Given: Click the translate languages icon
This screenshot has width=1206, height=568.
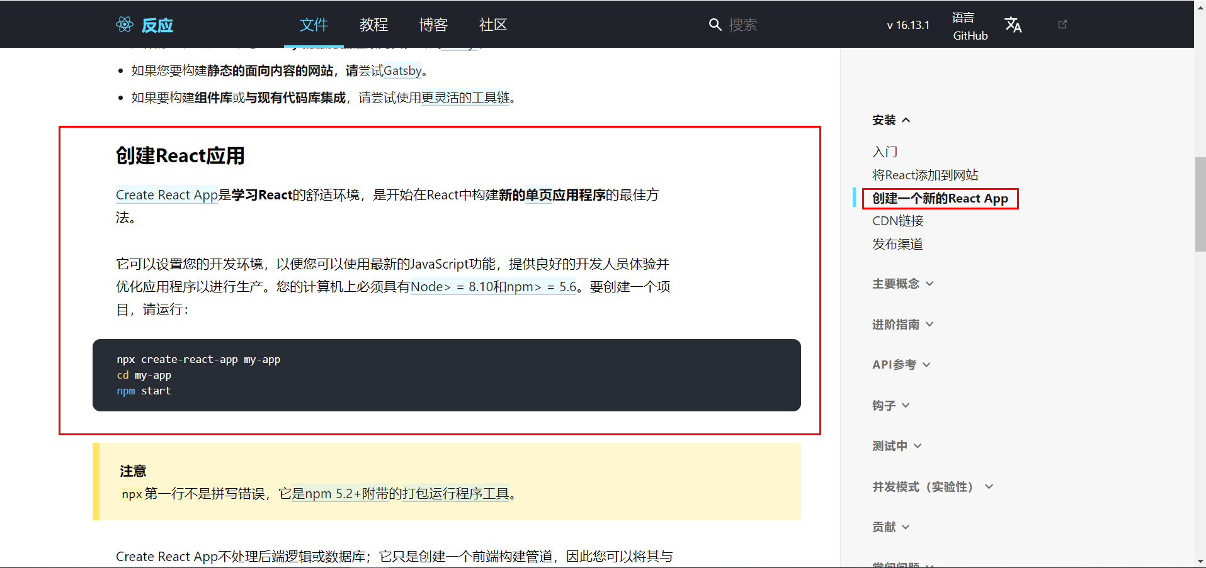Looking at the screenshot, I should click(x=1013, y=25).
